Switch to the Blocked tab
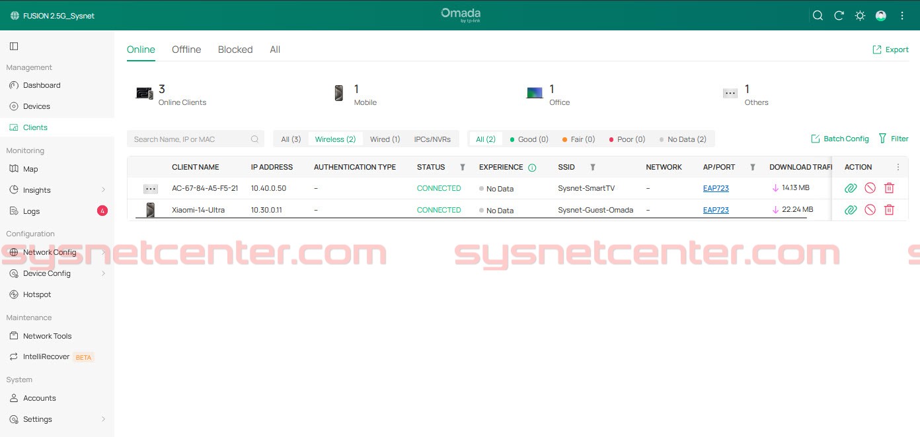The image size is (920, 437). [235, 50]
